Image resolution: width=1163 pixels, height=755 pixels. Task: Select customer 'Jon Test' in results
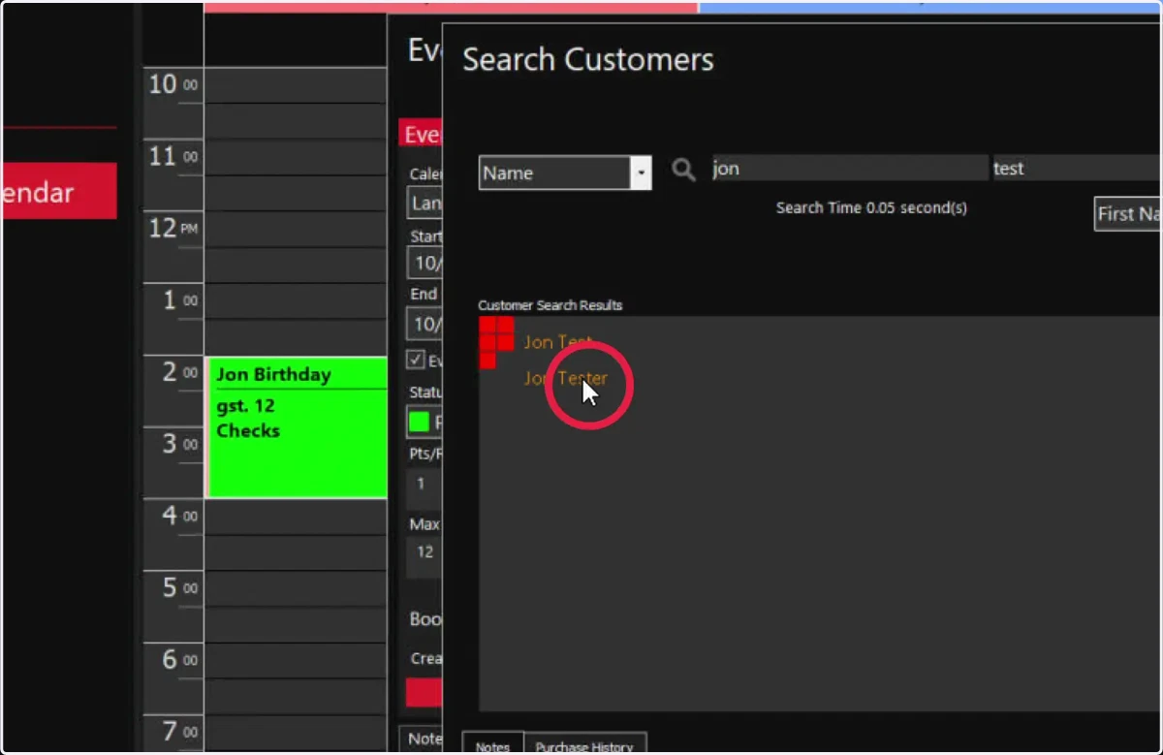pos(558,341)
